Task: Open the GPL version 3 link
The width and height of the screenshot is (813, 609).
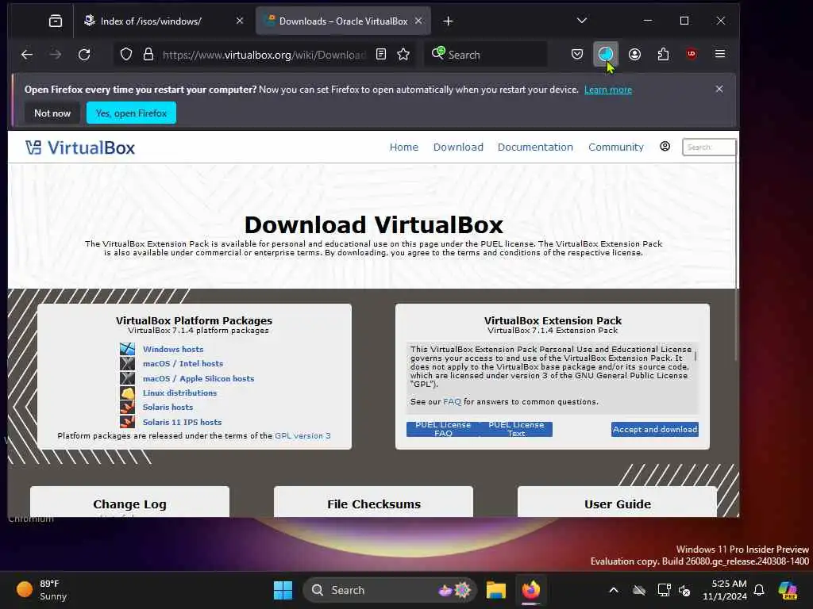Action: point(302,435)
